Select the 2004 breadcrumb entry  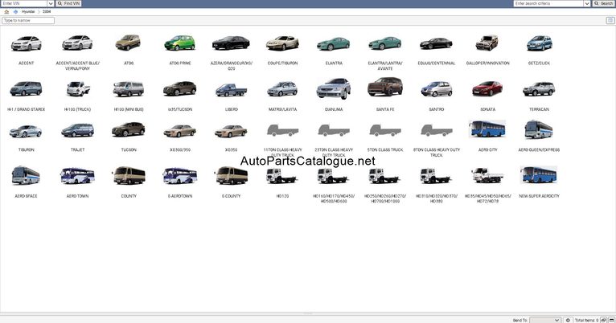point(47,12)
